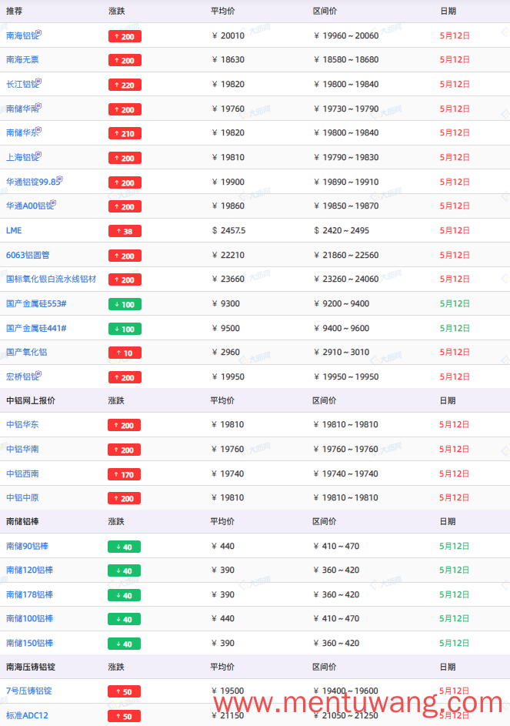Screen dimensions: 510x726
Task: Open the 中铝华南 link
Action: 22,449
